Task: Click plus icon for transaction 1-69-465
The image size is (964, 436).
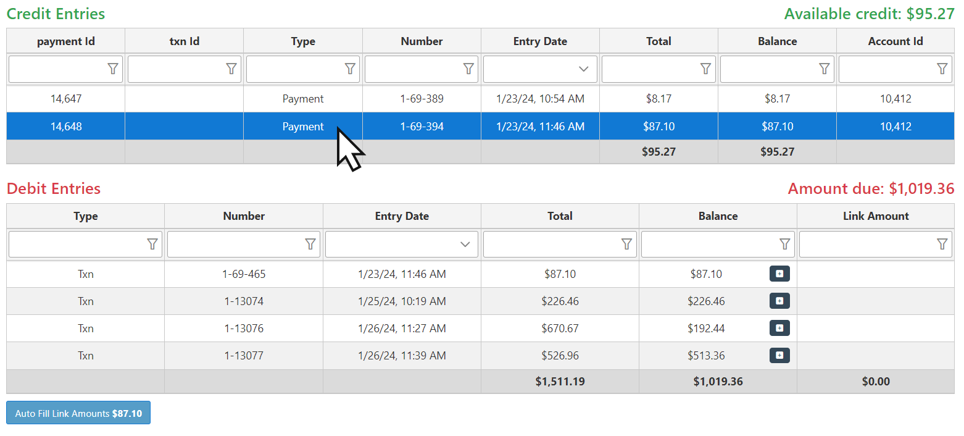Action: [779, 274]
